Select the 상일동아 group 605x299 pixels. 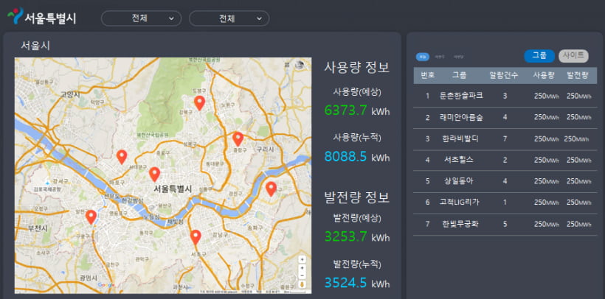tap(459, 181)
